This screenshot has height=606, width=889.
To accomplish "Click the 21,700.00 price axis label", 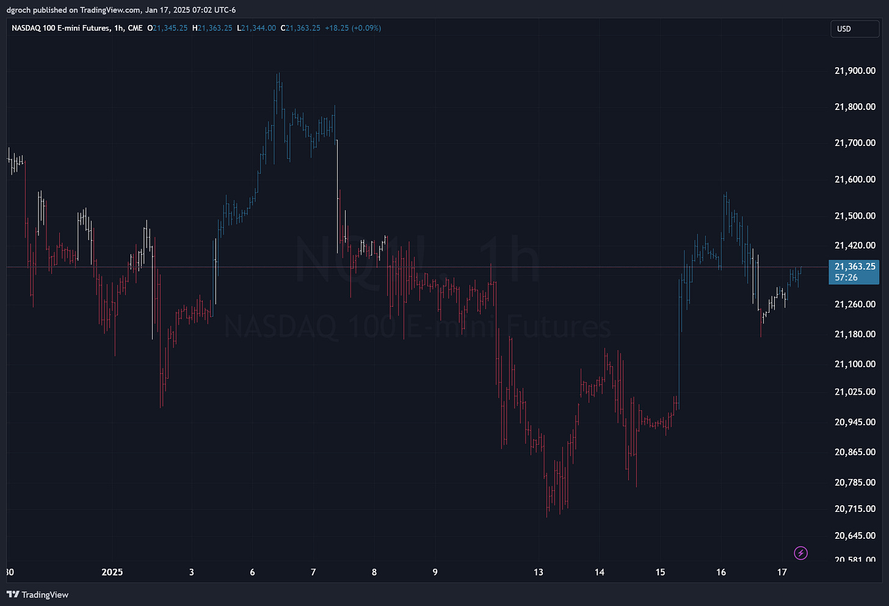I will coord(855,143).
